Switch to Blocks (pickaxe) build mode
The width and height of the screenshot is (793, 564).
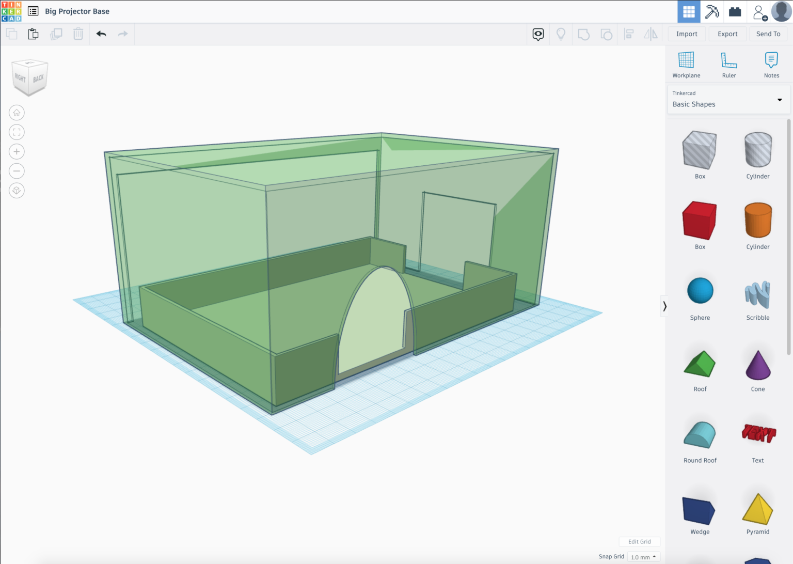point(712,11)
